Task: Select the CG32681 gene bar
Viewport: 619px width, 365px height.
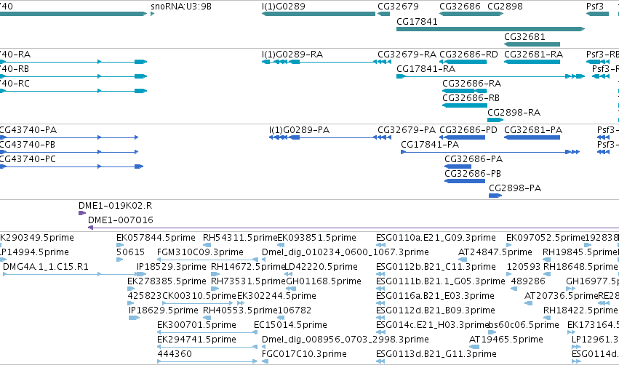Action: click(532, 44)
